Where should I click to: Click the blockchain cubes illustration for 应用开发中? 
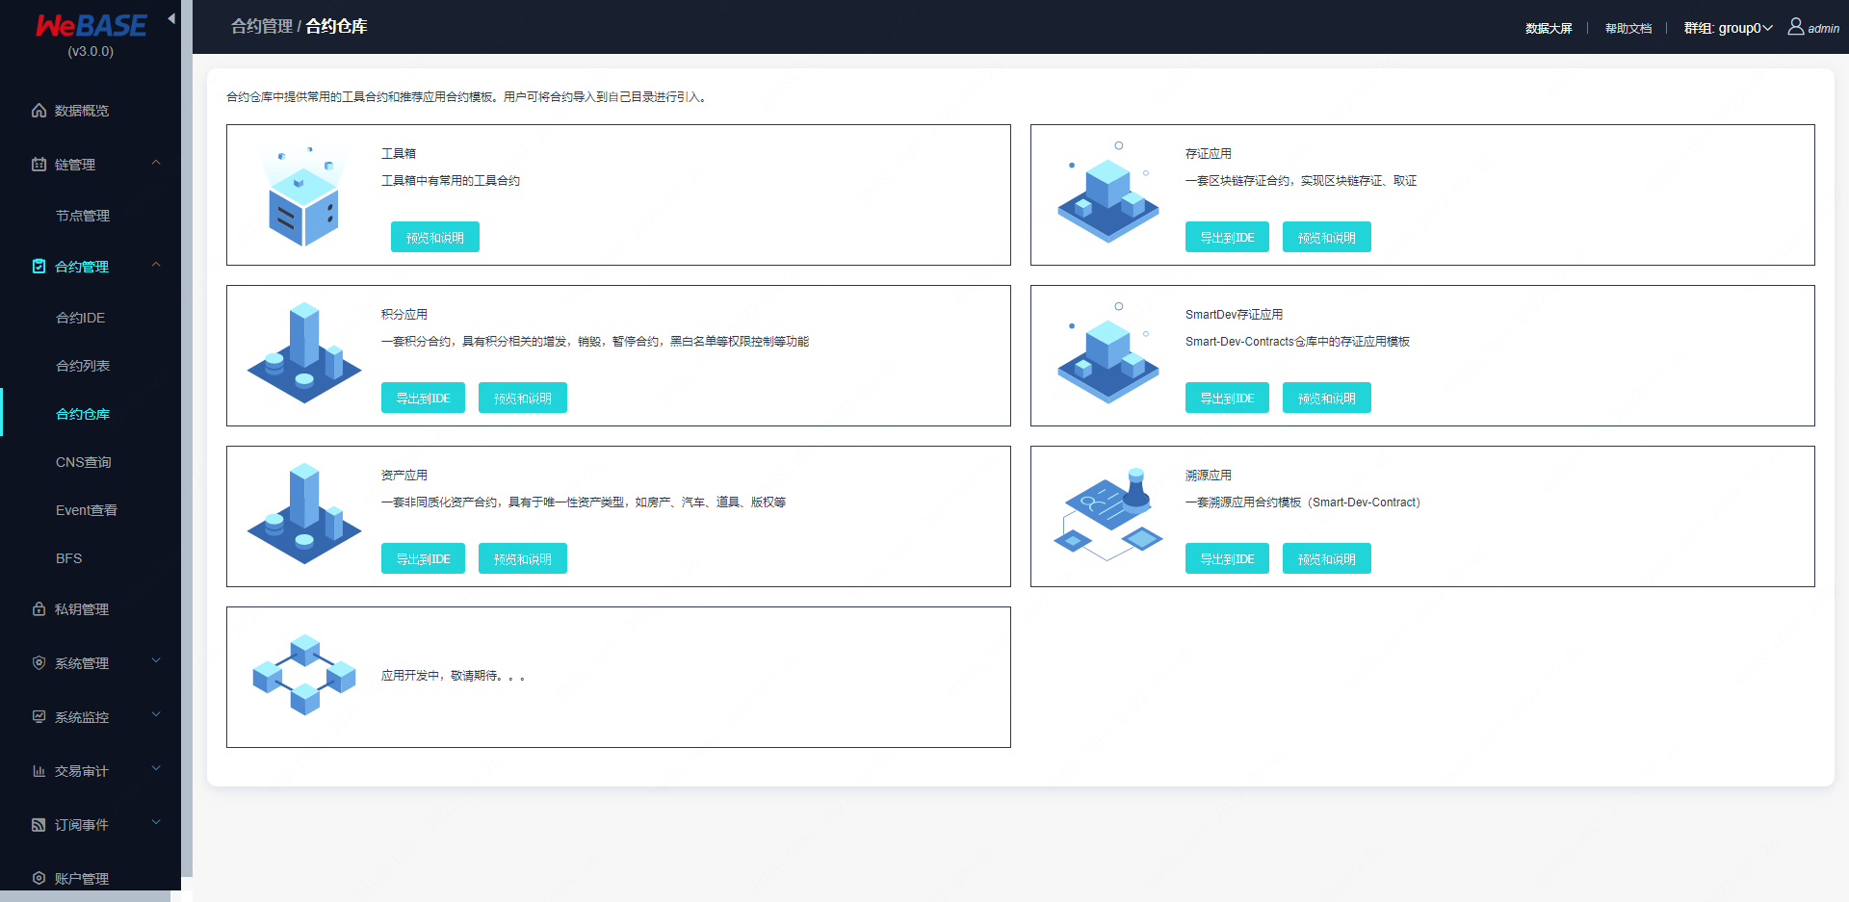tap(304, 675)
